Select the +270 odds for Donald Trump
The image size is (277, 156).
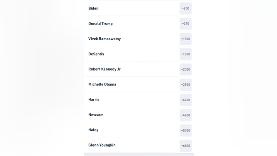(185, 24)
